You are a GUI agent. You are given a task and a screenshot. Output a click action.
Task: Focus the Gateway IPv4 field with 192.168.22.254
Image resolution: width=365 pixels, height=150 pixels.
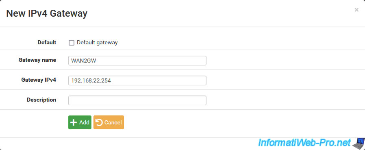pyautogui.click(x=137, y=80)
